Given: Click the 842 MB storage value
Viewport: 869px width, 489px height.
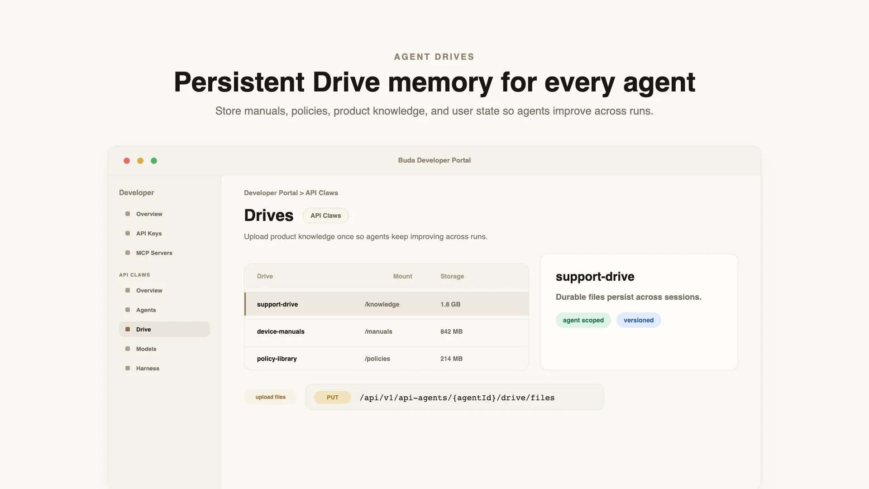Looking at the screenshot, I should point(451,331).
